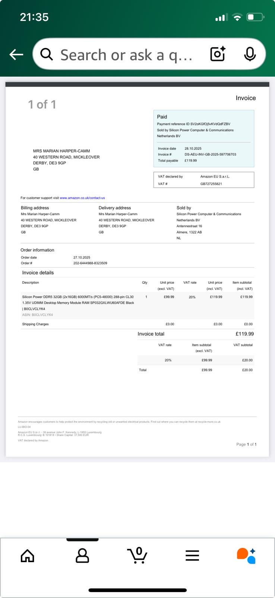
Task: Tap the magnifying glass search icon
Action: click(47, 55)
